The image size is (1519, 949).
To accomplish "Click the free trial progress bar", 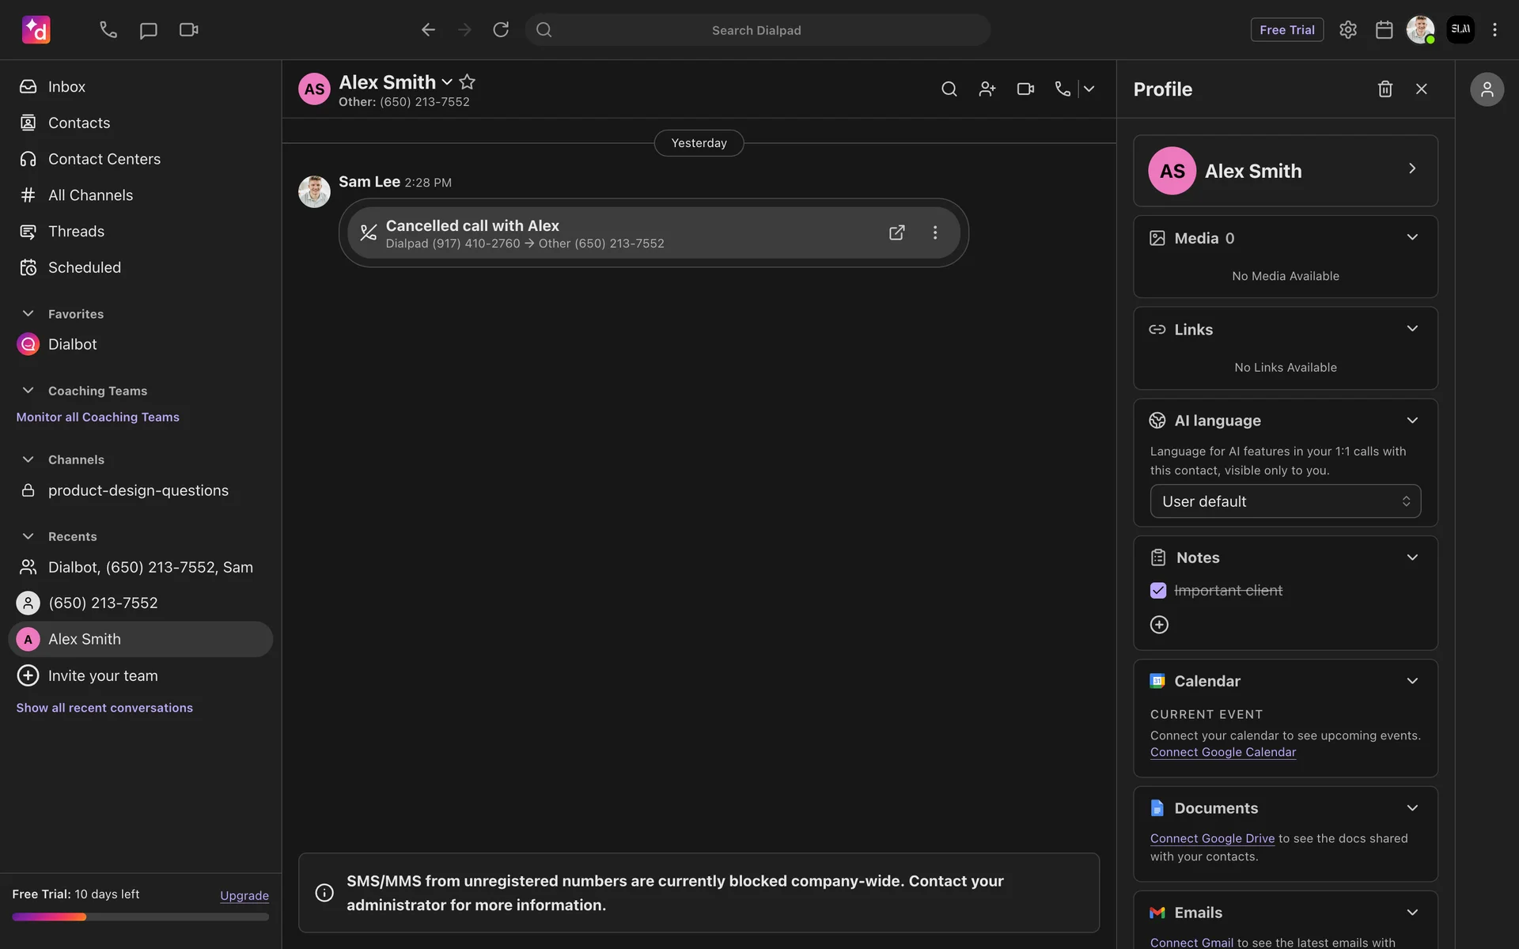I will [141, 917].
